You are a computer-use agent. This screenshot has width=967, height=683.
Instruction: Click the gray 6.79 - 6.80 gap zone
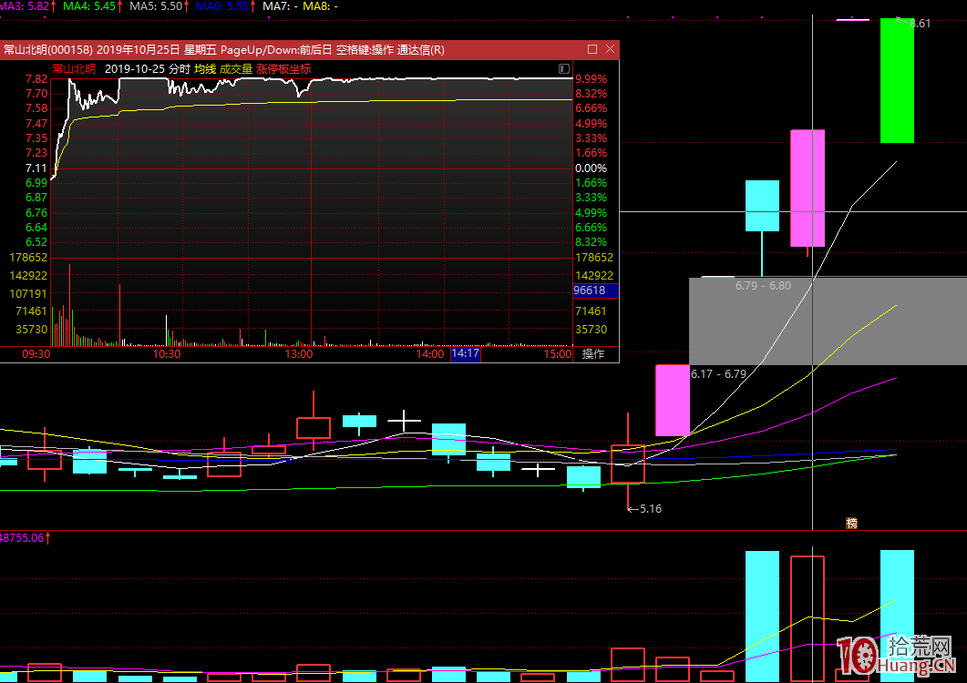827,321
